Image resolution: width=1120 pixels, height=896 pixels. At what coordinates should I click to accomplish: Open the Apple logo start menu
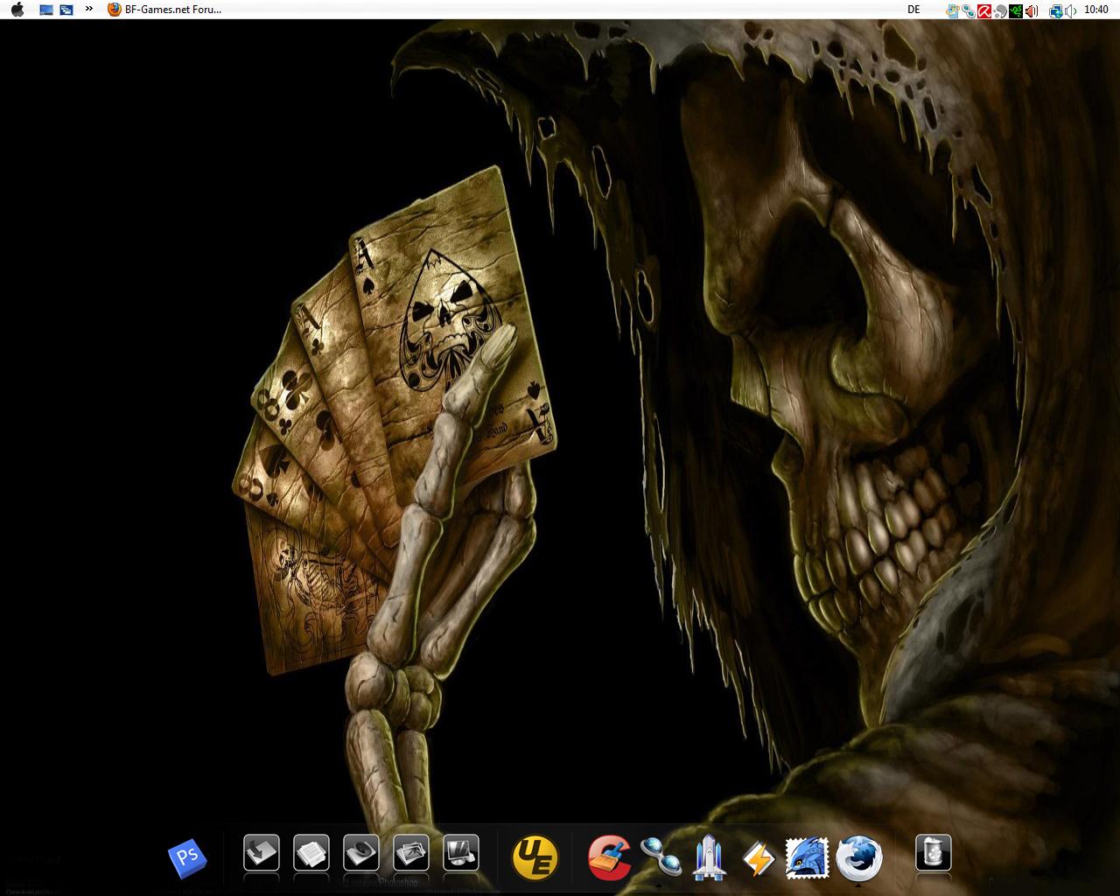[17, 10]
